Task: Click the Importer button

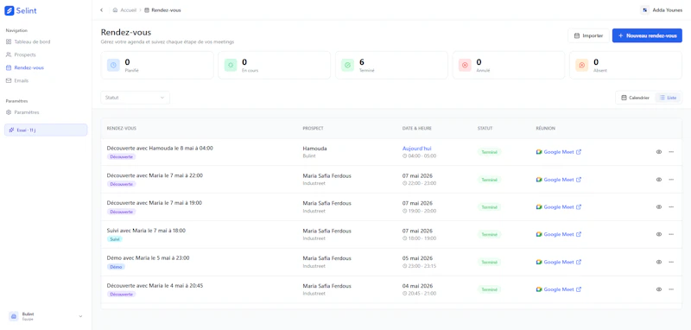Action: (588, 35)
